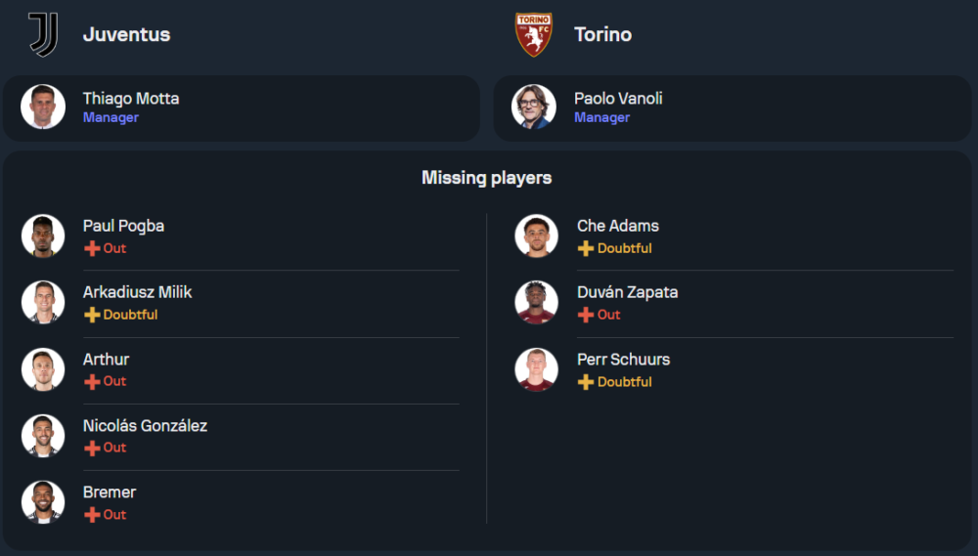Open Thiago Motta's manager photo
Viewport: 978px width, 556px height.
coord(43,107)
